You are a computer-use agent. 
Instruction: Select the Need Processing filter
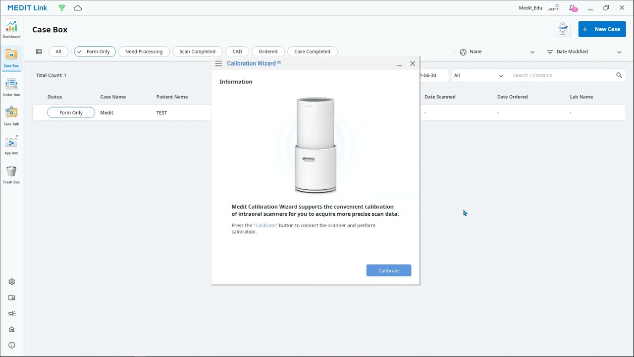coord(144,52)
